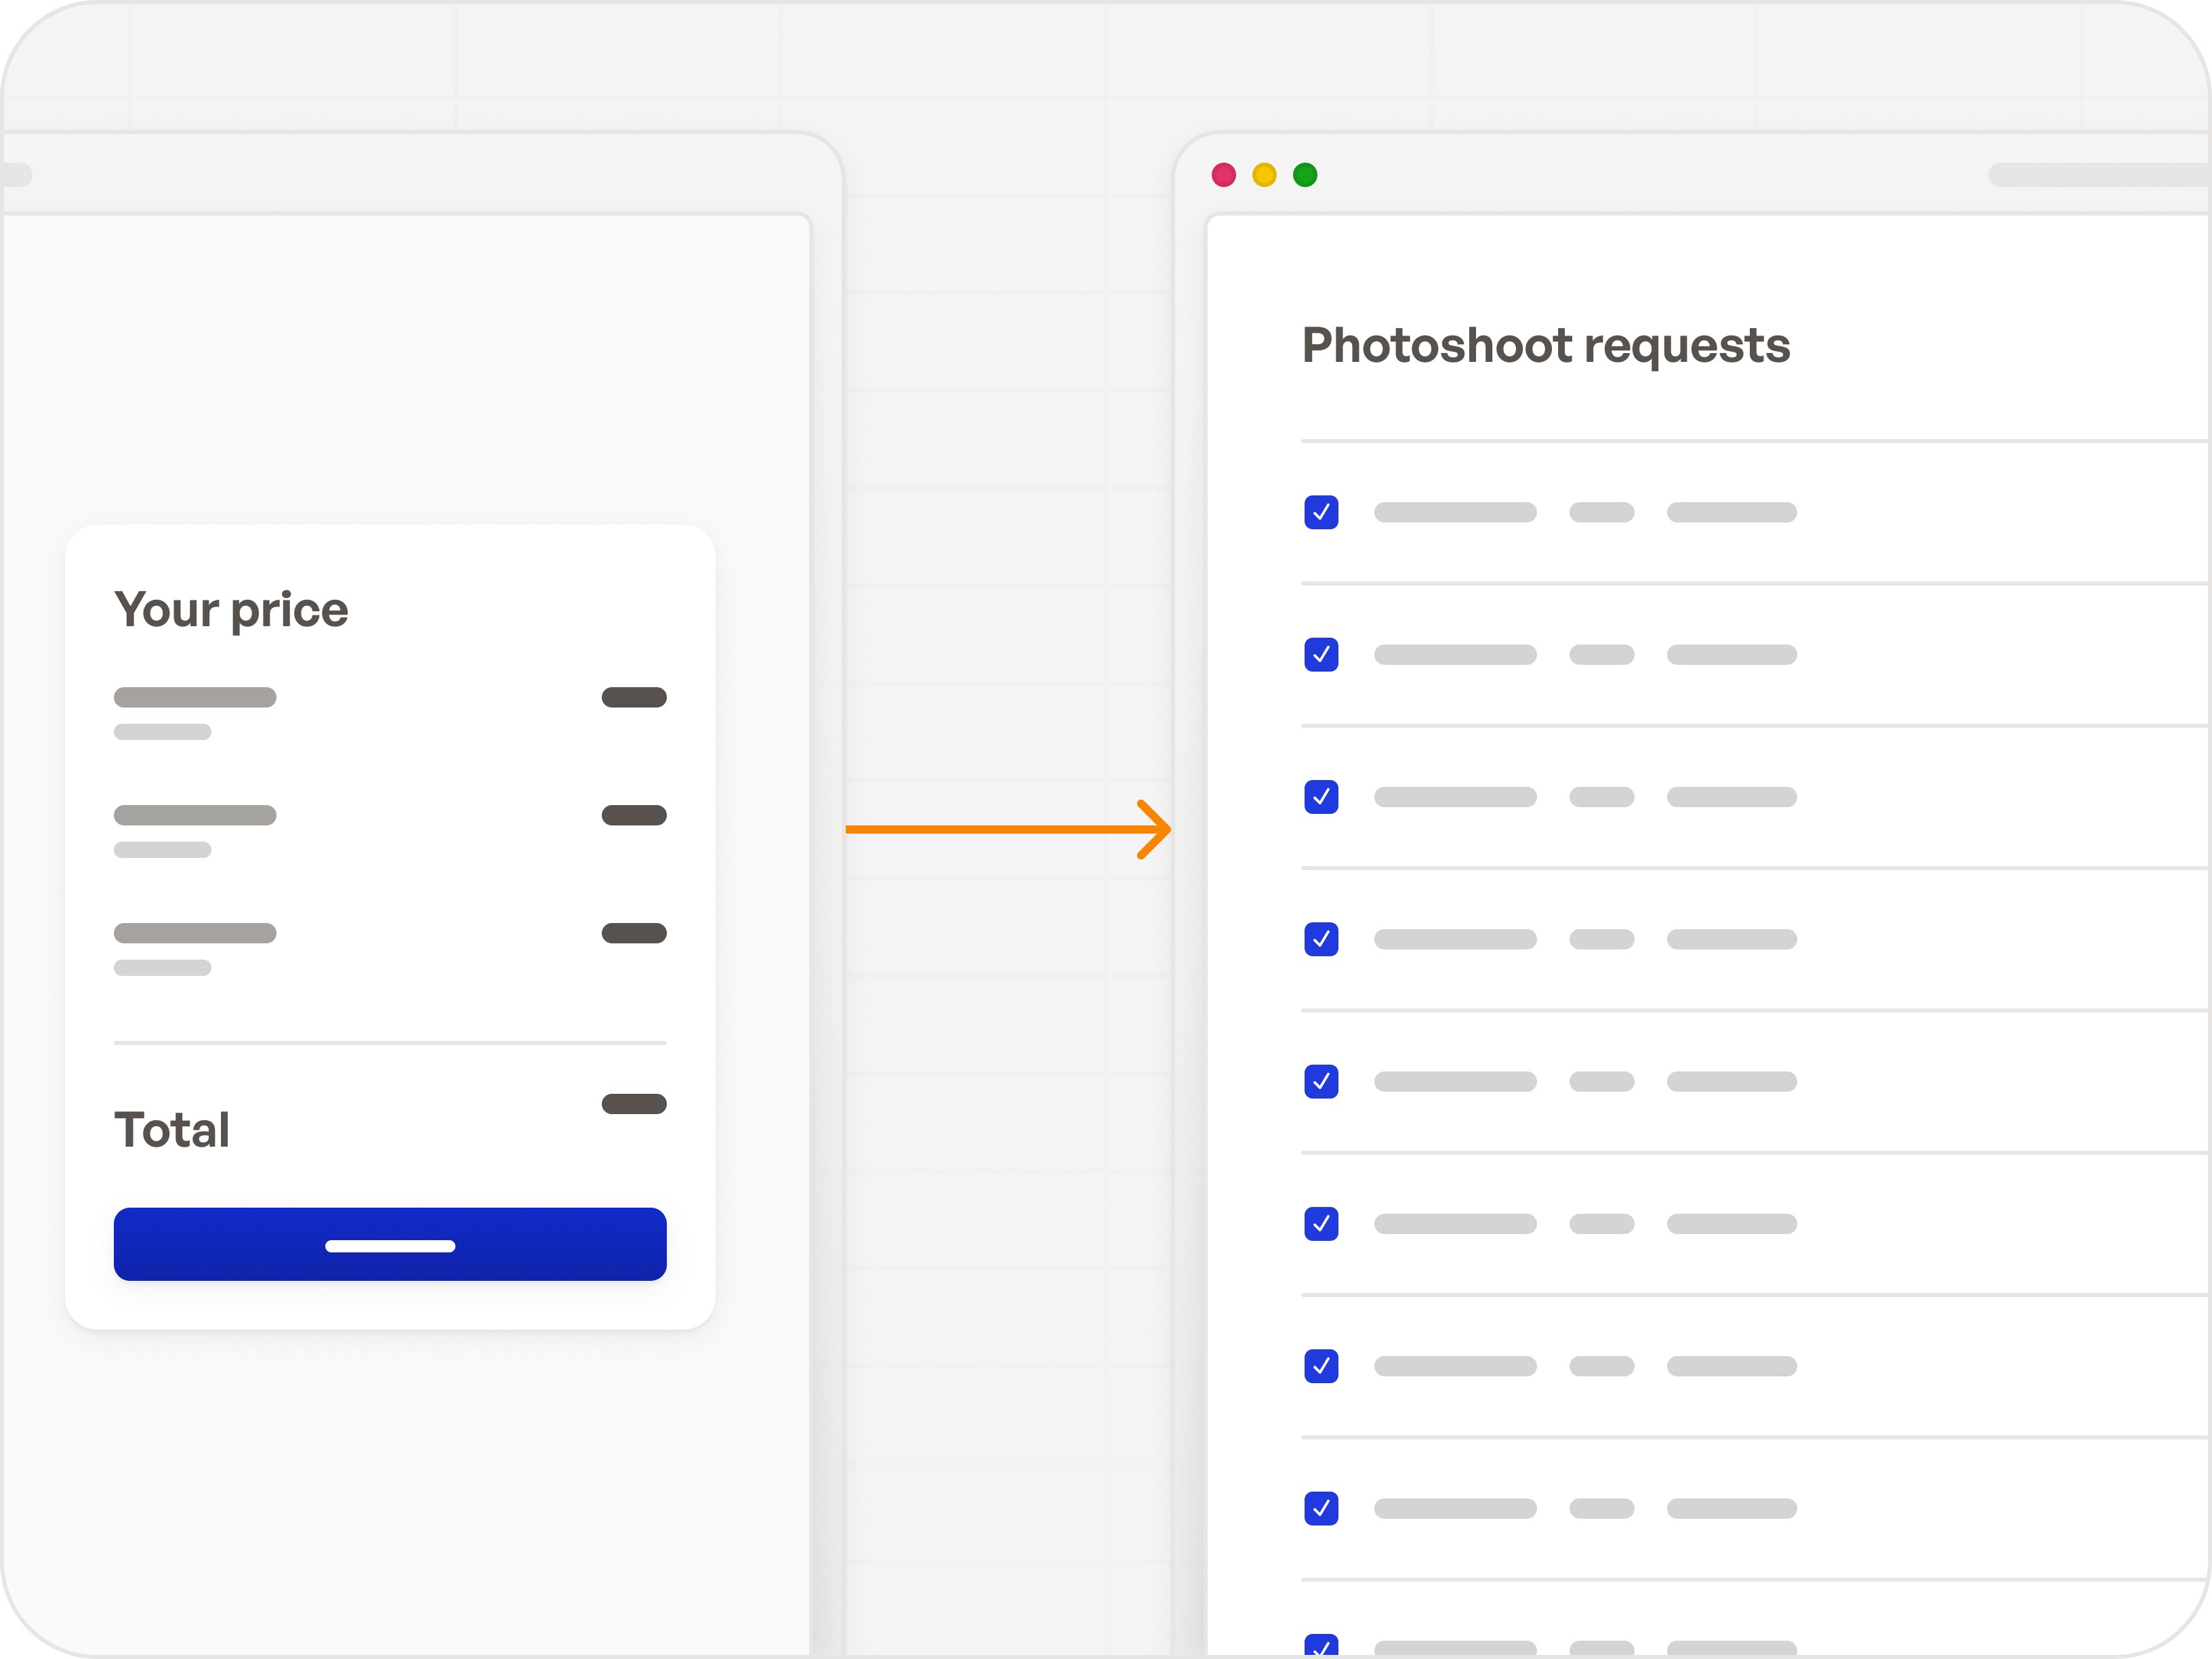The height and width of the screenshot is (1659, 2212).
Task: Click the green maximize window dot
Action: point(1305,175)
